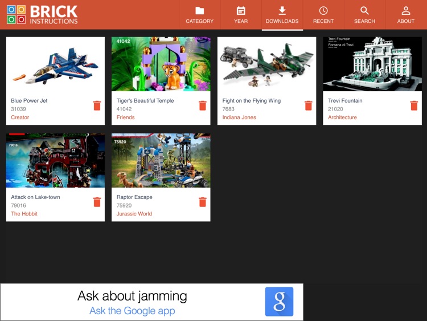Delete Attack on Lake-town download
Screen dimensions: 427x321
97,202
